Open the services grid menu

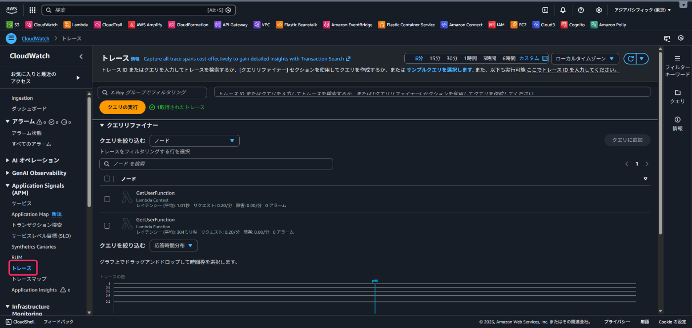pos(33,10)
